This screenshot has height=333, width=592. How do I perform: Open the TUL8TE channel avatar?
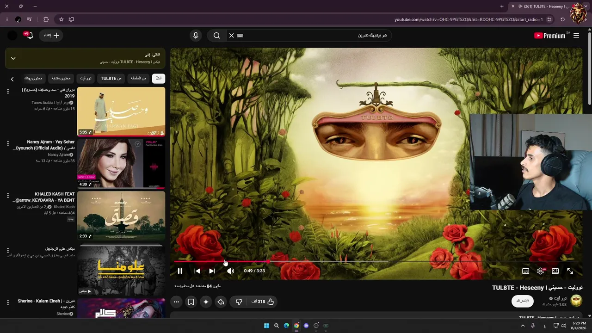[576, 301]
